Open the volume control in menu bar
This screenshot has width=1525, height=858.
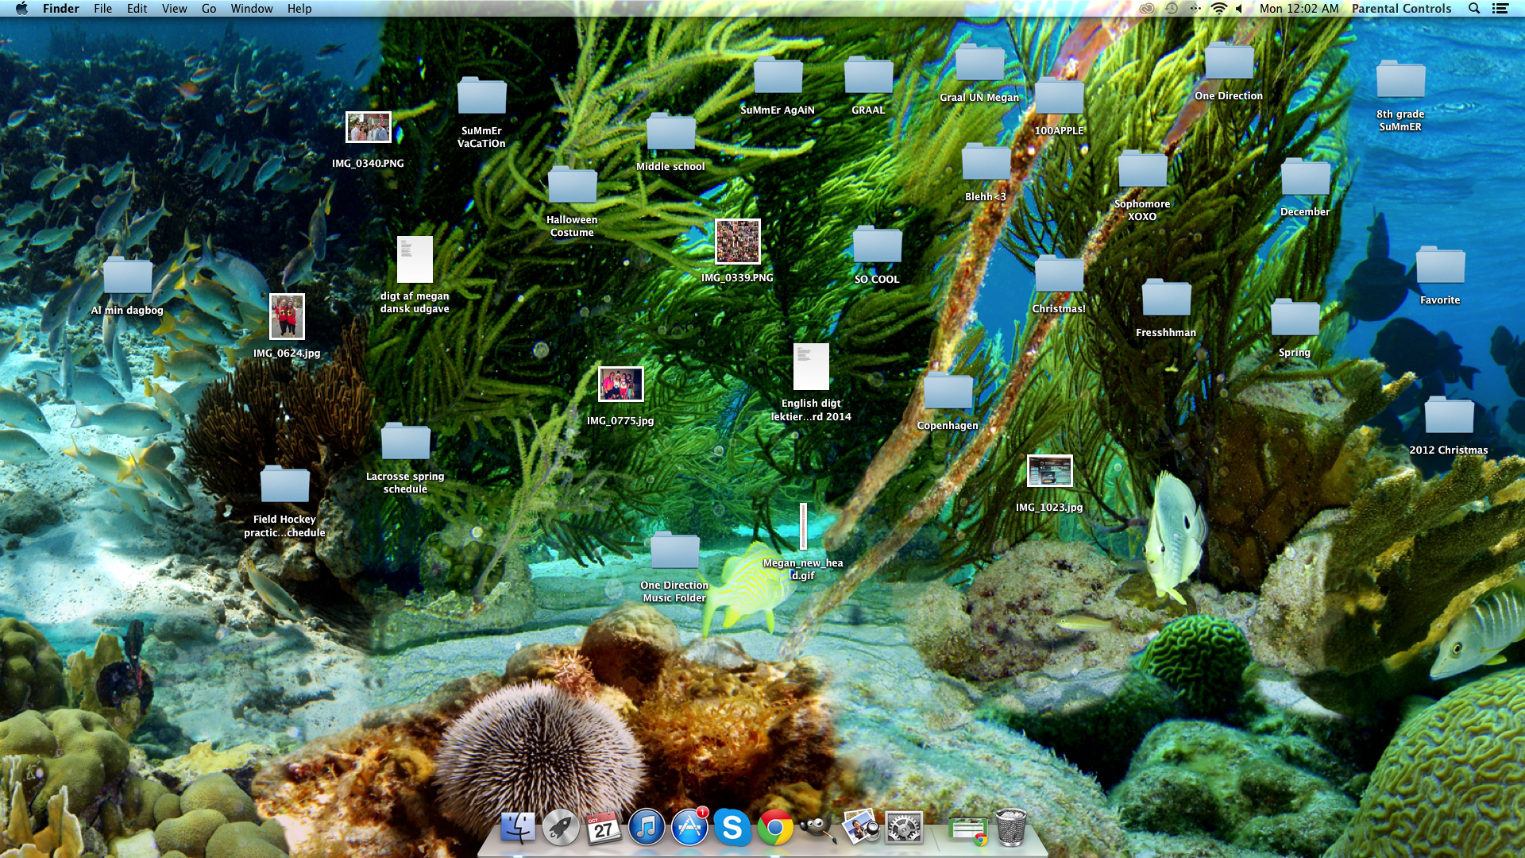point(1239,9)
